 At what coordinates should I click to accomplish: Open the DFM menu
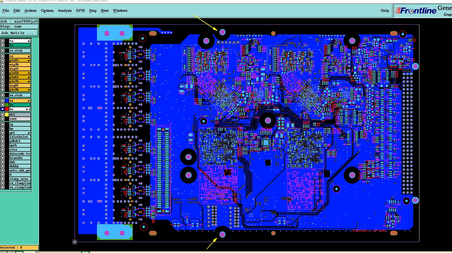pyautogui.click(x=80, y=11)
